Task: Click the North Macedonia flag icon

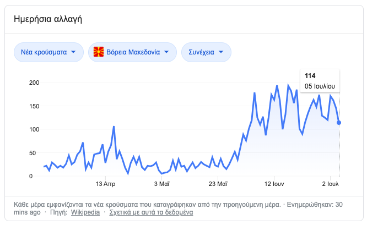Action: click(x=99, y=52)
